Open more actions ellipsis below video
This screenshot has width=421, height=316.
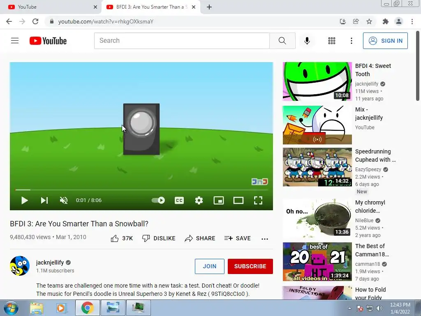click(x=265, y=239)
